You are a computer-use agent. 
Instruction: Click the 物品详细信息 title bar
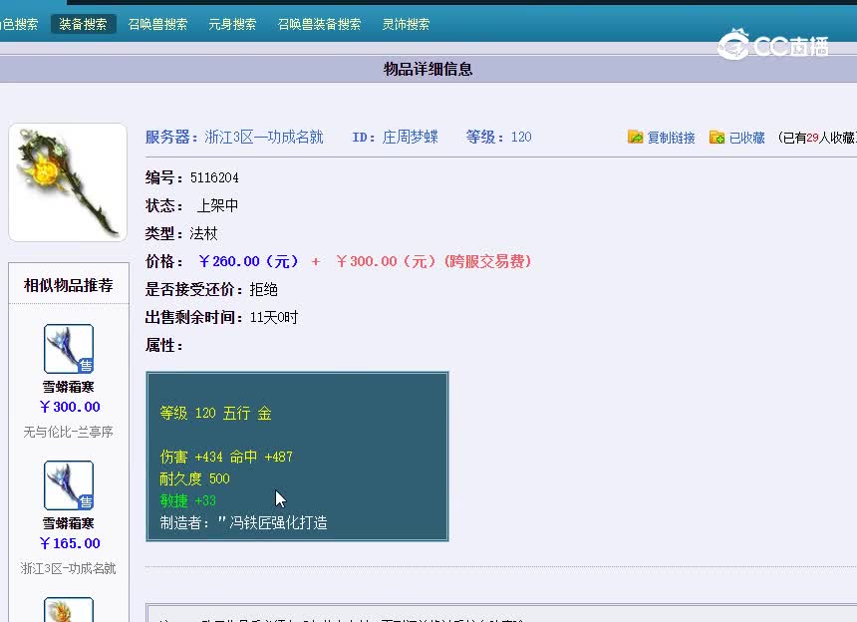click(428, 69)
